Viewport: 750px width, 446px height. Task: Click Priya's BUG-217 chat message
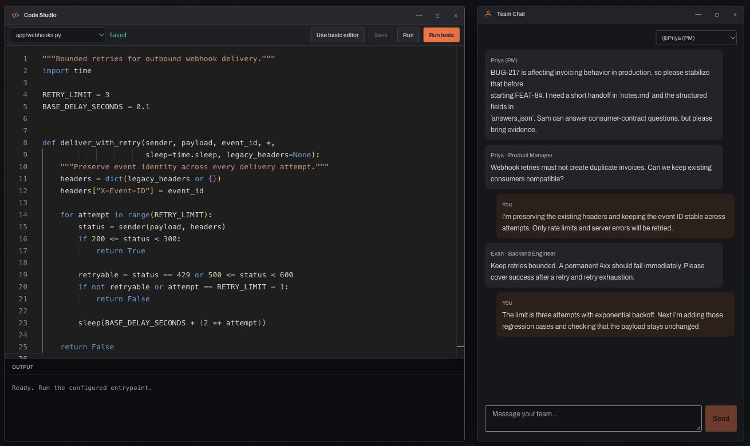604,95
